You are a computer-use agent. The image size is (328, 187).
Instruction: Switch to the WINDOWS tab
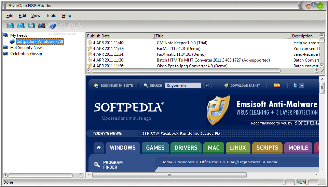pos(123,148)
